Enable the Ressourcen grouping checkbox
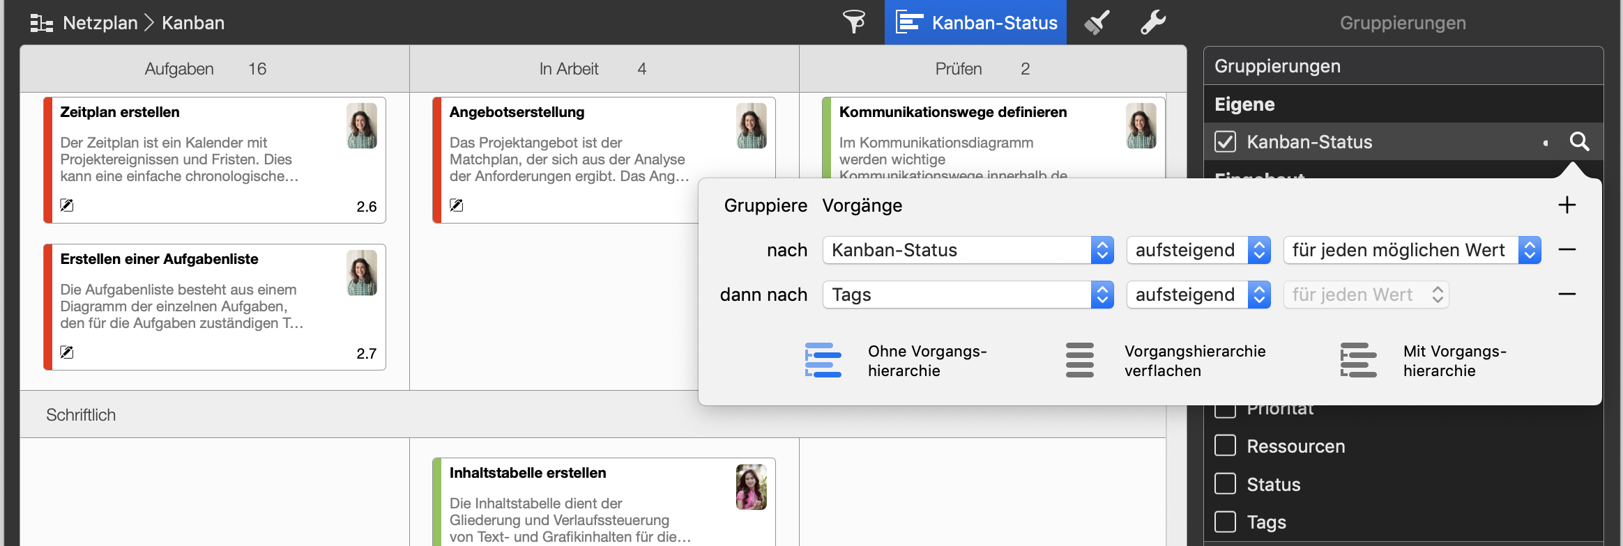The width and height of the screenshot is (1623, 546). coord(1225,446)
